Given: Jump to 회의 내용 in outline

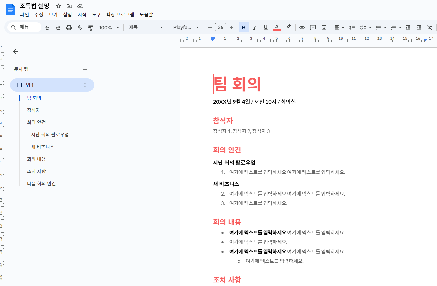Looking at the screenshot, I should (36, 159).
